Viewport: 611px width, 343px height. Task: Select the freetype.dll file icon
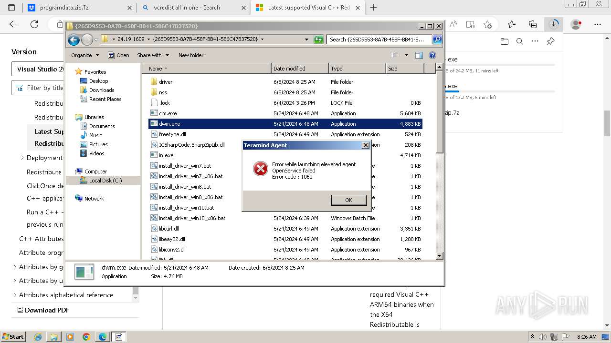(154, 134)
